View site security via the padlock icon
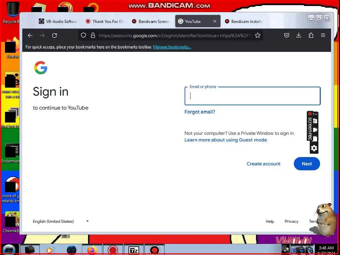The image size is (340, 255). tap(93, 35)
